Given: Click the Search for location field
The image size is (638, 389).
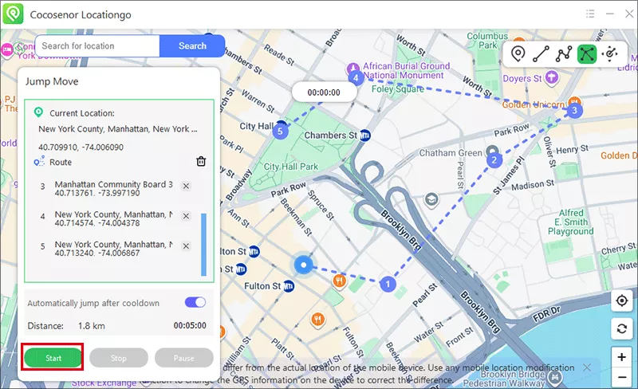Looking at the screenshot, I should tap(97, 46).
